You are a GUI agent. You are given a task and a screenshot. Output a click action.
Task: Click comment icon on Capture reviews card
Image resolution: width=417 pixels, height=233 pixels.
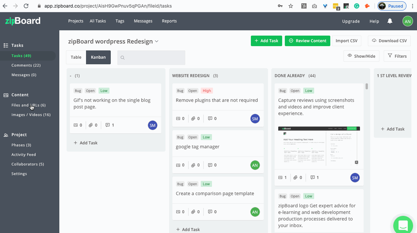(x=313, y=177)
